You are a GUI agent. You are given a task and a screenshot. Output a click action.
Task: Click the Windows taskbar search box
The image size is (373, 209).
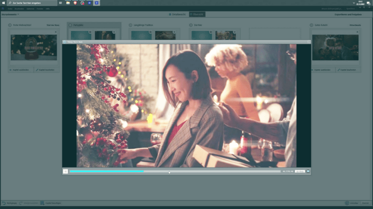(x=32, y=3)
